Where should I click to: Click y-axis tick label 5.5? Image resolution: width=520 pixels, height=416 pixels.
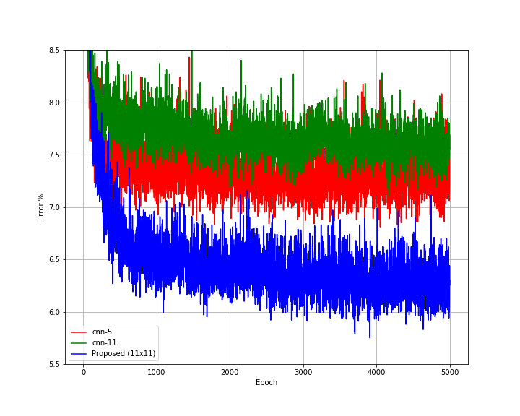(54, 364)
